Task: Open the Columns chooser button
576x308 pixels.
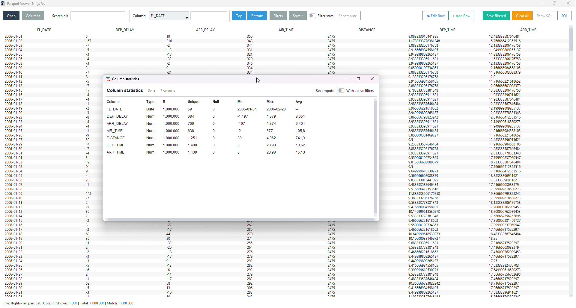Action: 33,16
